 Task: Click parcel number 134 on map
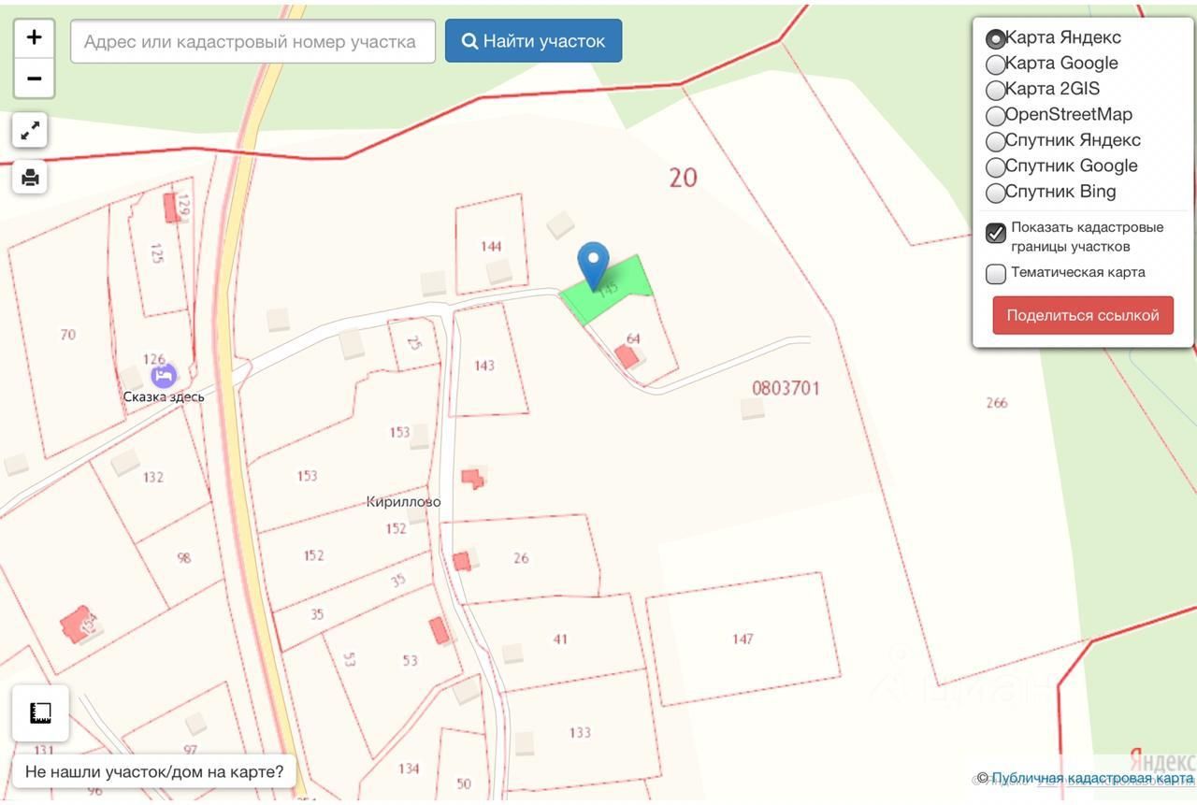(x=409, y=769)
